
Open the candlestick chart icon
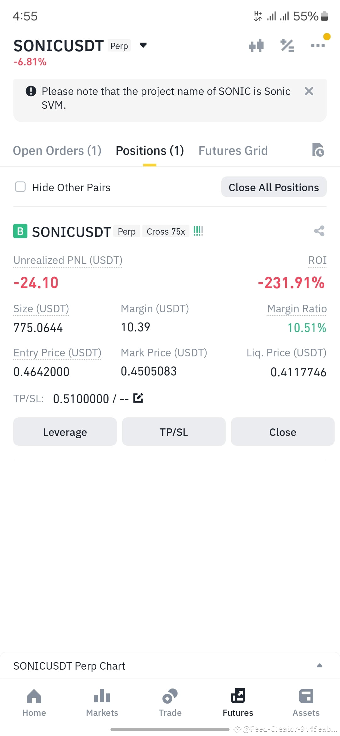point(256,46)
